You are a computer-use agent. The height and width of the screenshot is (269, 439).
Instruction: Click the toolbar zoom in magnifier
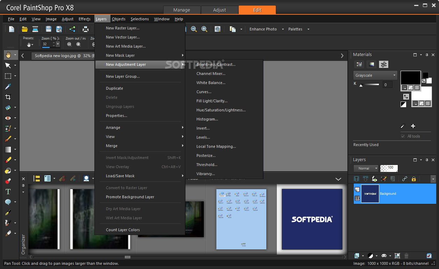pyautogui.click(x=204, y=29)
